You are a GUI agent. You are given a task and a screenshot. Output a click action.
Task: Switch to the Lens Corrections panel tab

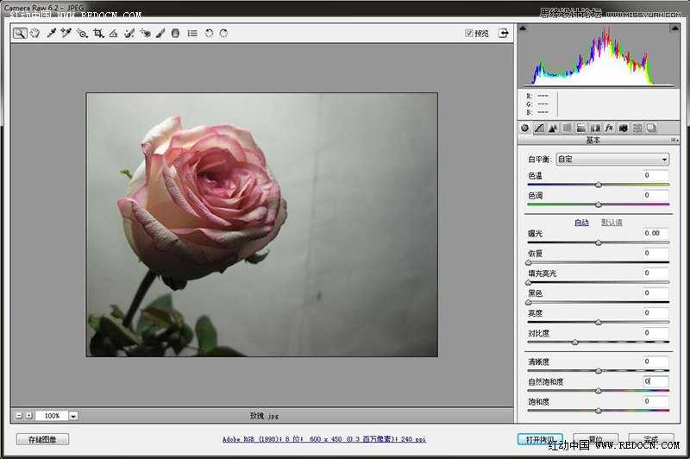pyautogui.click(x=595, y=128)
